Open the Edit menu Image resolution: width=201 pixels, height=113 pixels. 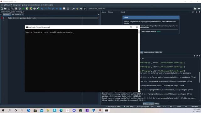[5, 5]
